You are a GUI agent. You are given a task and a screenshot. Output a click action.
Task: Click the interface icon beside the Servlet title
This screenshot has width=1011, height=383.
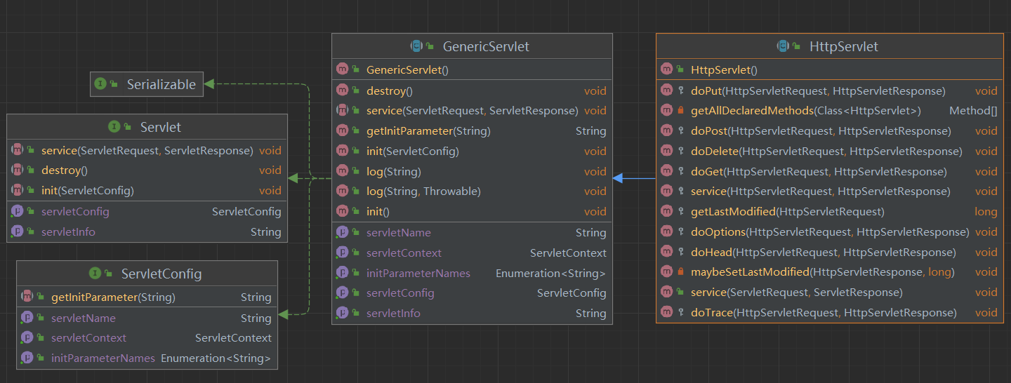pos(114,127)
